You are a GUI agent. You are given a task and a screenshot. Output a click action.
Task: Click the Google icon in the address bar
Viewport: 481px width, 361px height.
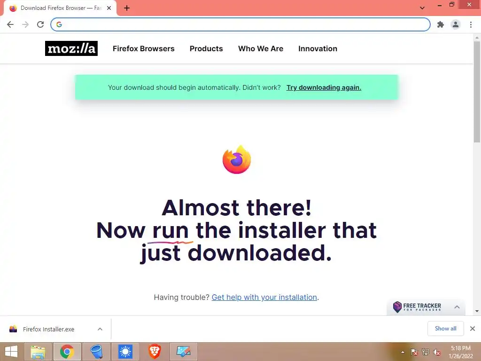pyautogui.click(x=59, y=24)
